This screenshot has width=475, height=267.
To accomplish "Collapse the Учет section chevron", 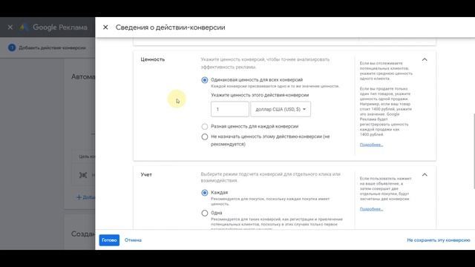I will [x=425, y=175].
